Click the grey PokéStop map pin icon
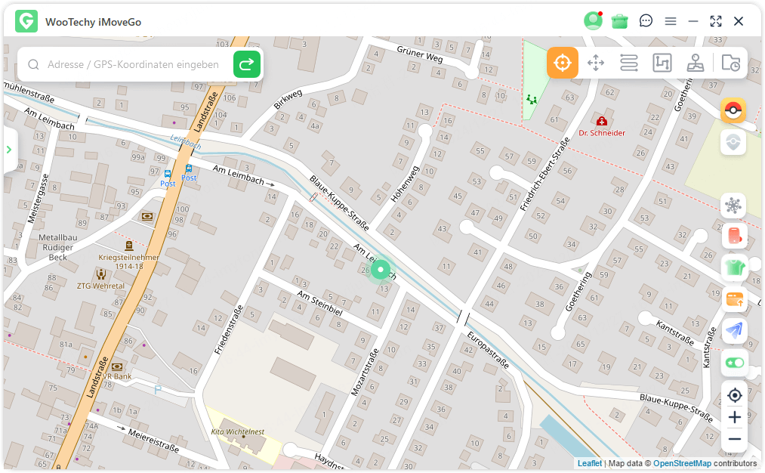Screen dimensions: 765x473 [733, 142]
